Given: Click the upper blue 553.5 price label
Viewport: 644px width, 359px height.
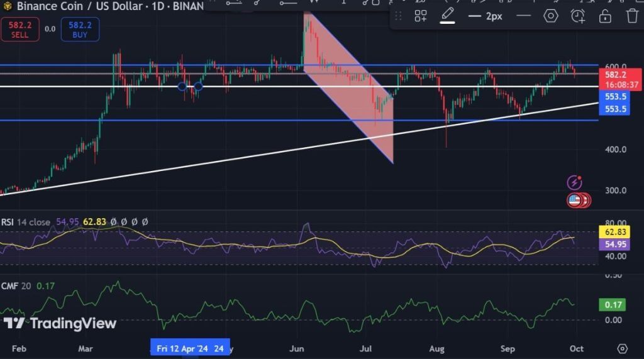Looking at the screenshot, I should [614, 97].
